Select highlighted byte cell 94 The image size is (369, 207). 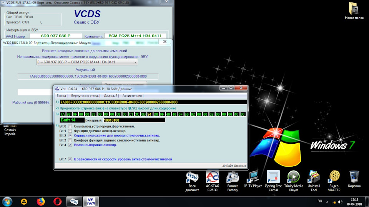(150, 114)
